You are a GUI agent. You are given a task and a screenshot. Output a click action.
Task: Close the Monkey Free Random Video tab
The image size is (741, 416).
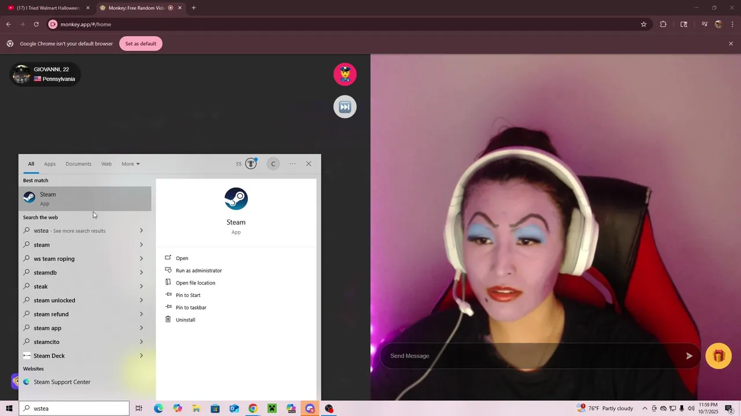(x=179, y=8)
